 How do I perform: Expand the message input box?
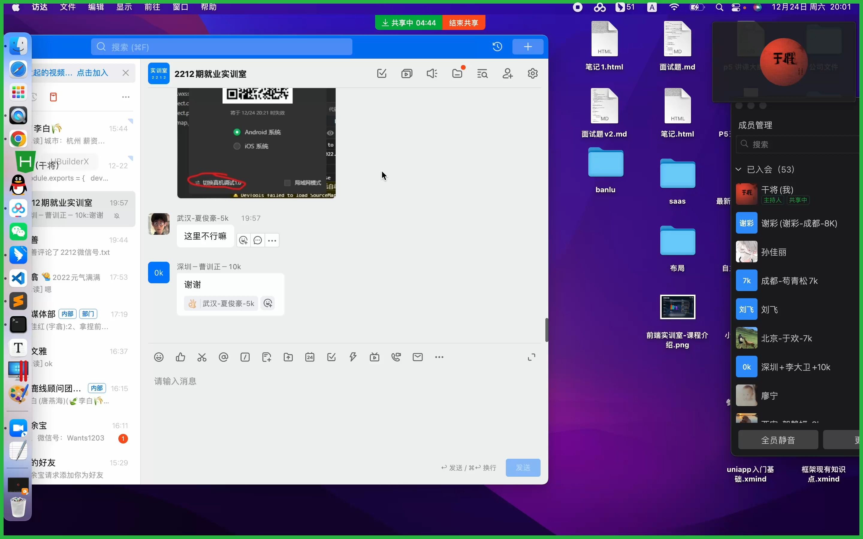(x=531, y=357)
